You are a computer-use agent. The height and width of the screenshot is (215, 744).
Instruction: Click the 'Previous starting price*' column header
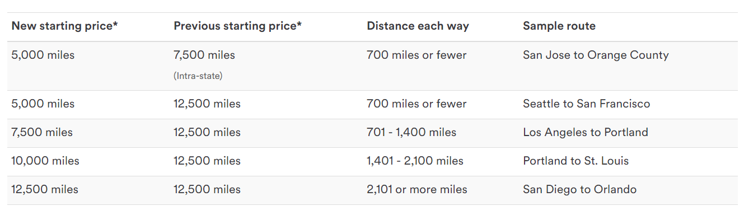tap(238, 26)
